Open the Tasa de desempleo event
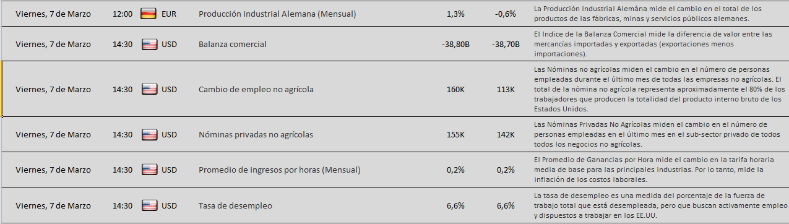The width and height of the screenshot is (789, 224). tap(235, 205)
